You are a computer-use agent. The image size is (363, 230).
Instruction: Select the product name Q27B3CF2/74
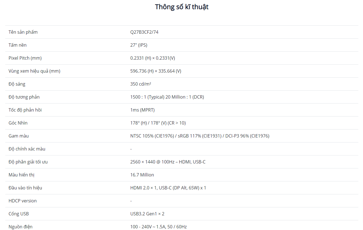(x=144, y=32)
